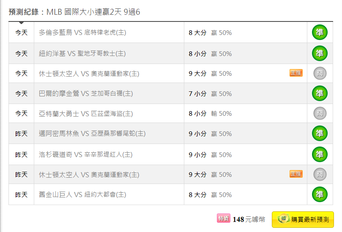Open 洛杉磯道奇 VS 辛辛那堤紅人 matchup
This screenshot has height=232, width=342.
pos(85,155)
